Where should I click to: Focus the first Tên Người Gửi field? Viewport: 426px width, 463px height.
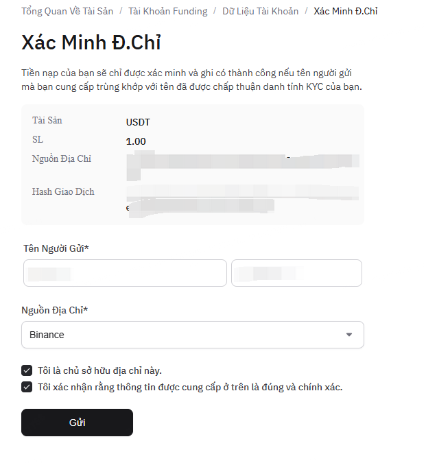(x=125, y=273)
